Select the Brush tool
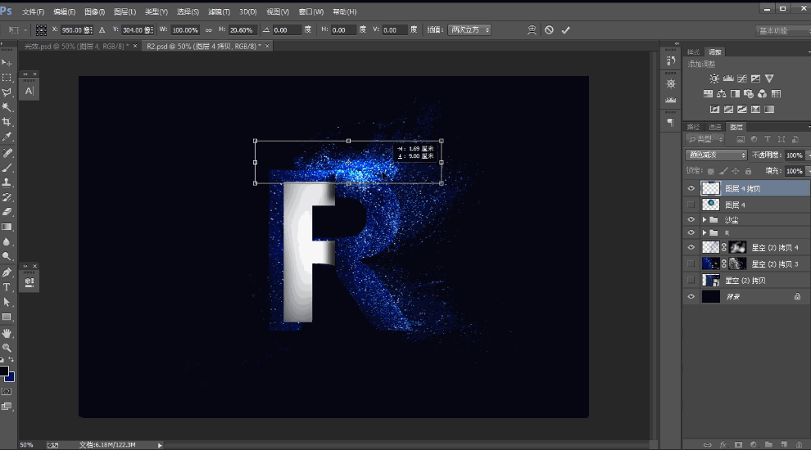This screenshot has height=450, width=811. coord(7,168)
